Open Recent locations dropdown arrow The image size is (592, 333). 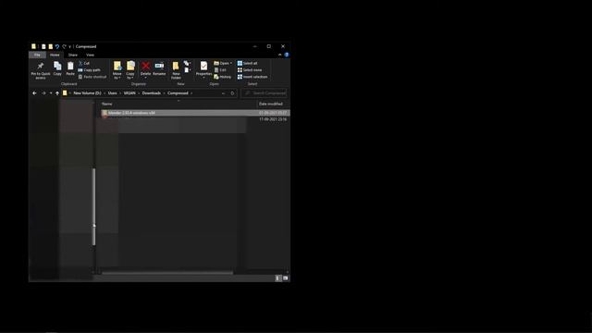pyautogui.click(x=51, y=92)
